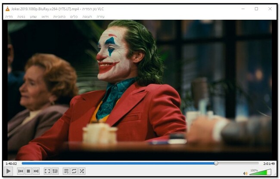Toggle random shuffle playback
The width and height of the screenshot is (280, 179).
point(82,171)
